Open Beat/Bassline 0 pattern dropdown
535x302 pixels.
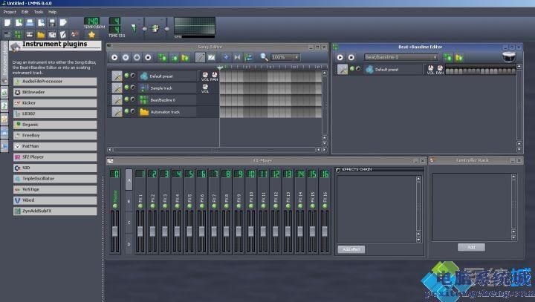pyautogui.click(x=401, y=57)
